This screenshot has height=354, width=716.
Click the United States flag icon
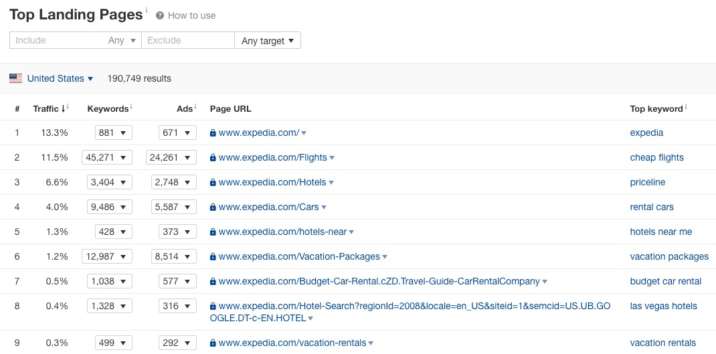15,78
